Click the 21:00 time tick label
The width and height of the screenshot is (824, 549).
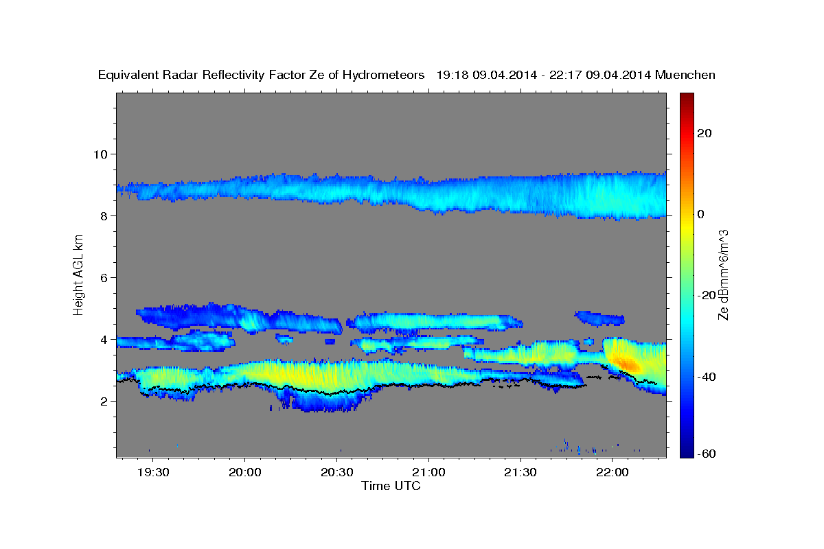click(428, 473)
